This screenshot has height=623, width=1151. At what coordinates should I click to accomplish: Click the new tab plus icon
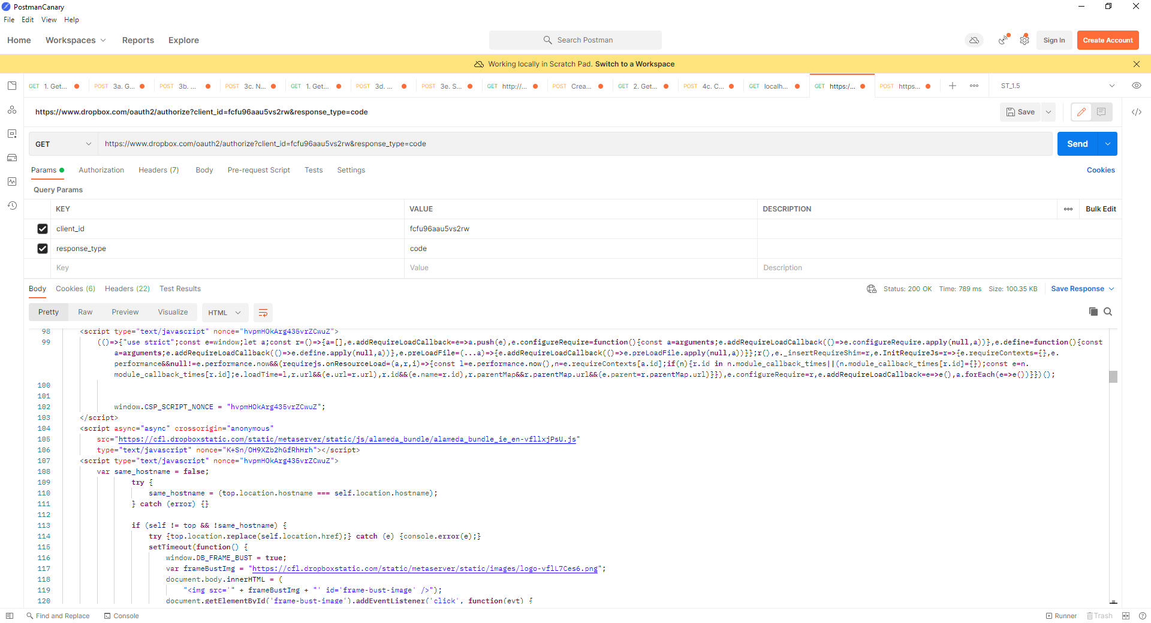point(952,86)
